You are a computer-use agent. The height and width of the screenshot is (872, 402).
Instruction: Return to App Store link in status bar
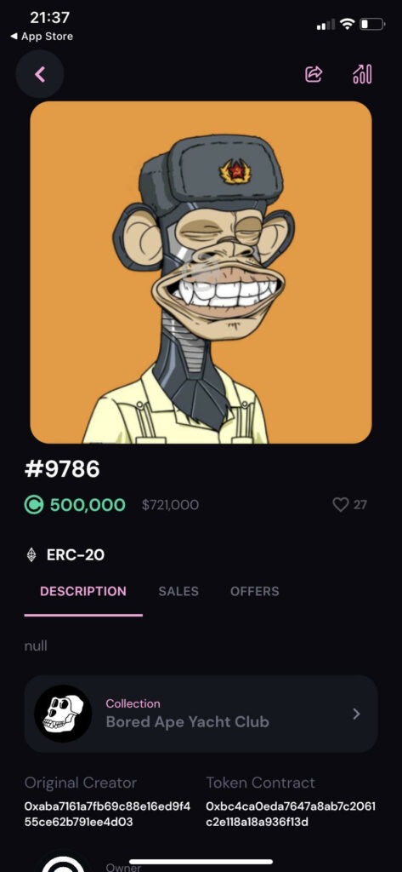point(42,36)
